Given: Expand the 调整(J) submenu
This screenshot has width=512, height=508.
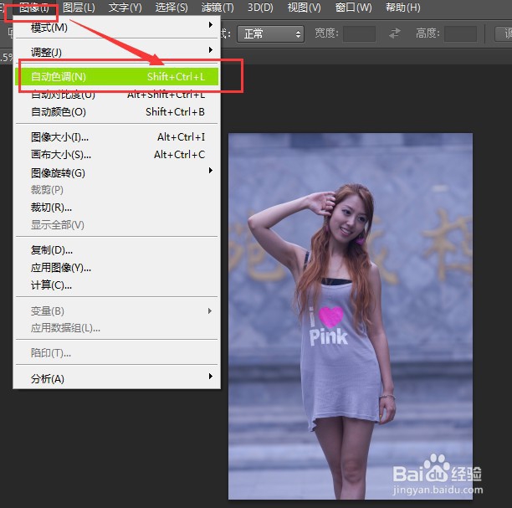Looking at the screenshot, I should pyautogui.click(x=116, y=52).
